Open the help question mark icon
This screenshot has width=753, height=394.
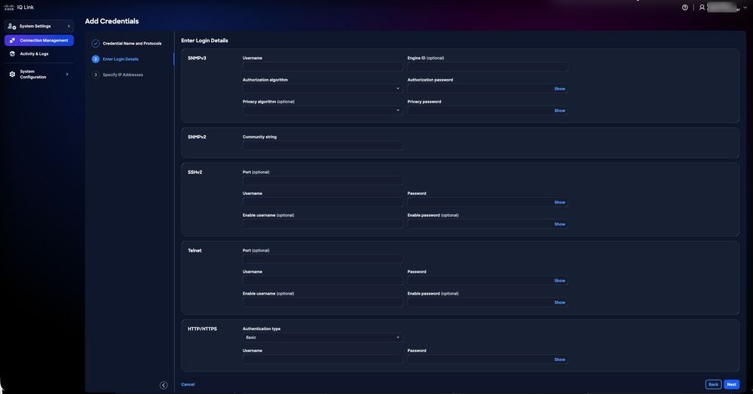click(x=685, y=8)
